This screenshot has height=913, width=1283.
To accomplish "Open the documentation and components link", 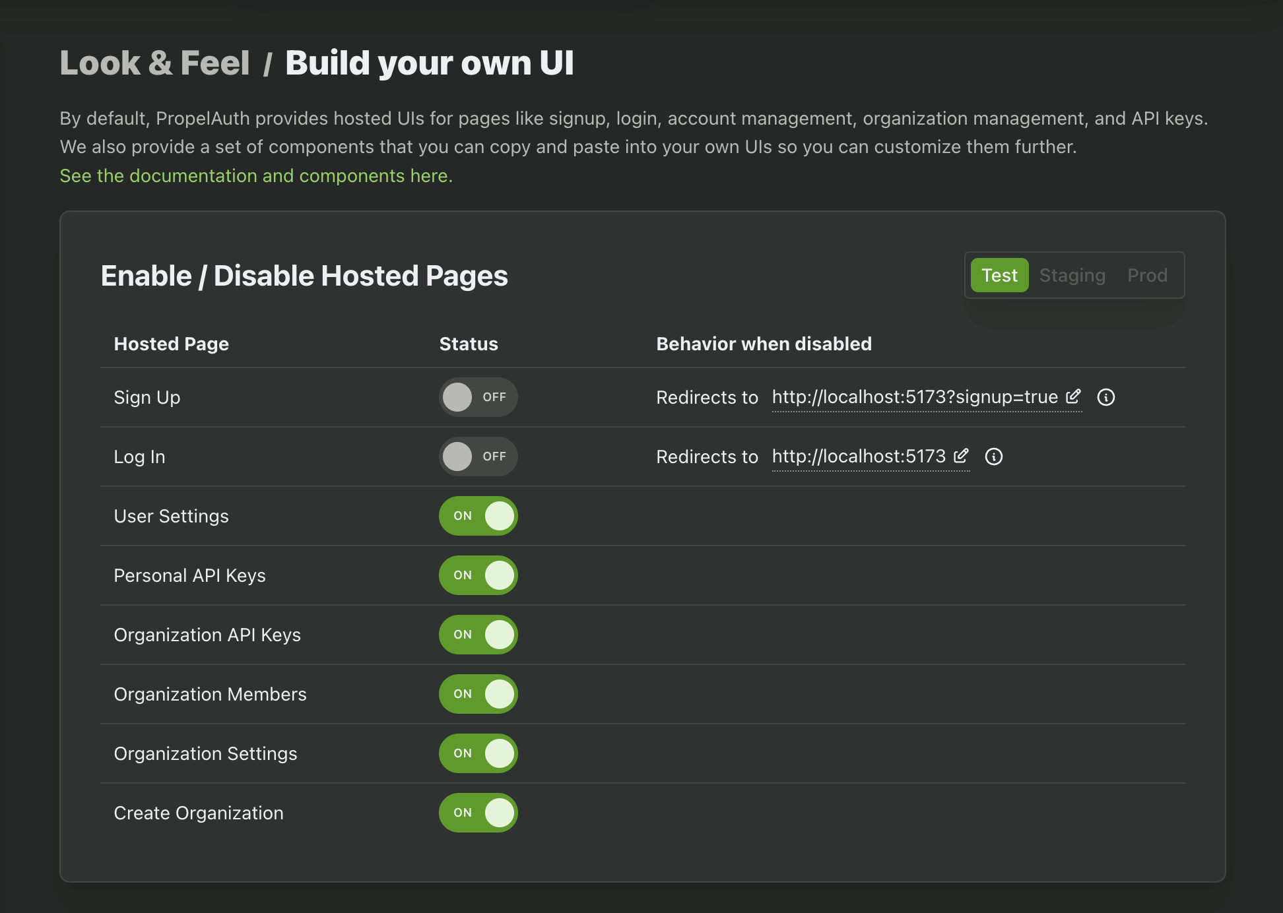I will coord(255,175).
